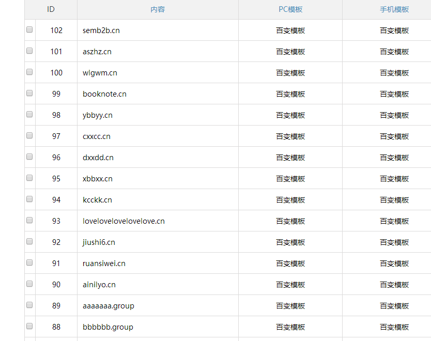Enable the checkbox for row ID 97

[x=29, y=136]
